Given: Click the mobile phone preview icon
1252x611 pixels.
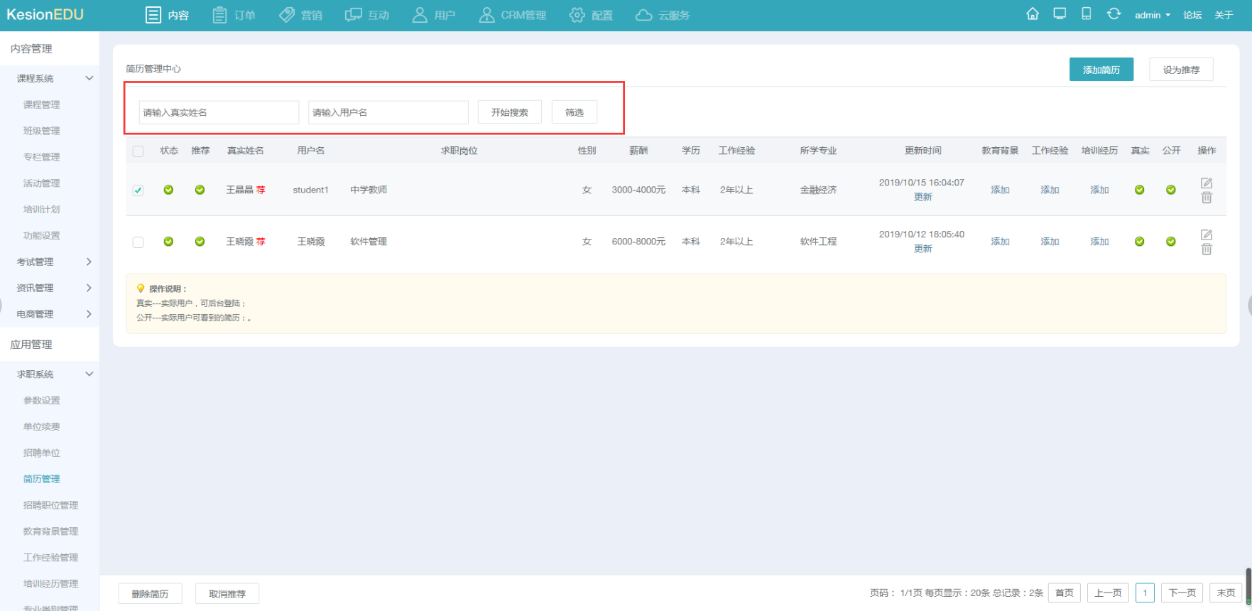Looking at the screenshot, I should (1087, 14).
